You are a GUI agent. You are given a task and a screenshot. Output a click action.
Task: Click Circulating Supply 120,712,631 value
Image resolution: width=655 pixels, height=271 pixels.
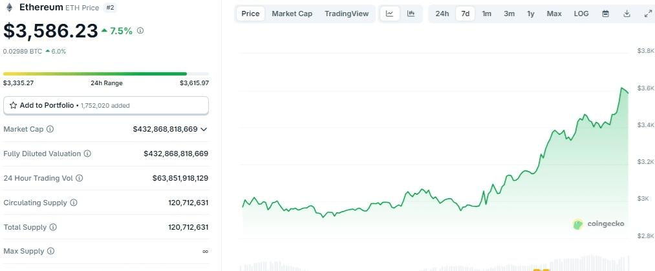188,203
